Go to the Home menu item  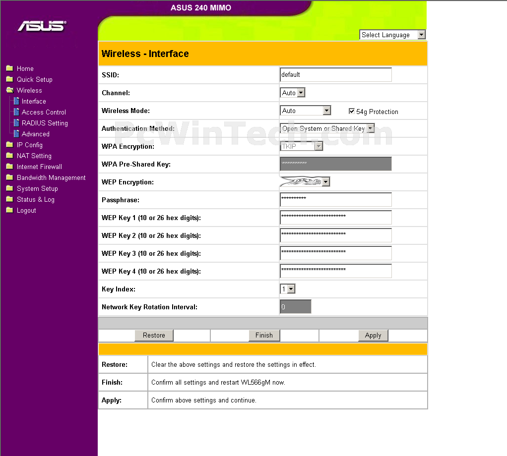click(x=25, y=68)
